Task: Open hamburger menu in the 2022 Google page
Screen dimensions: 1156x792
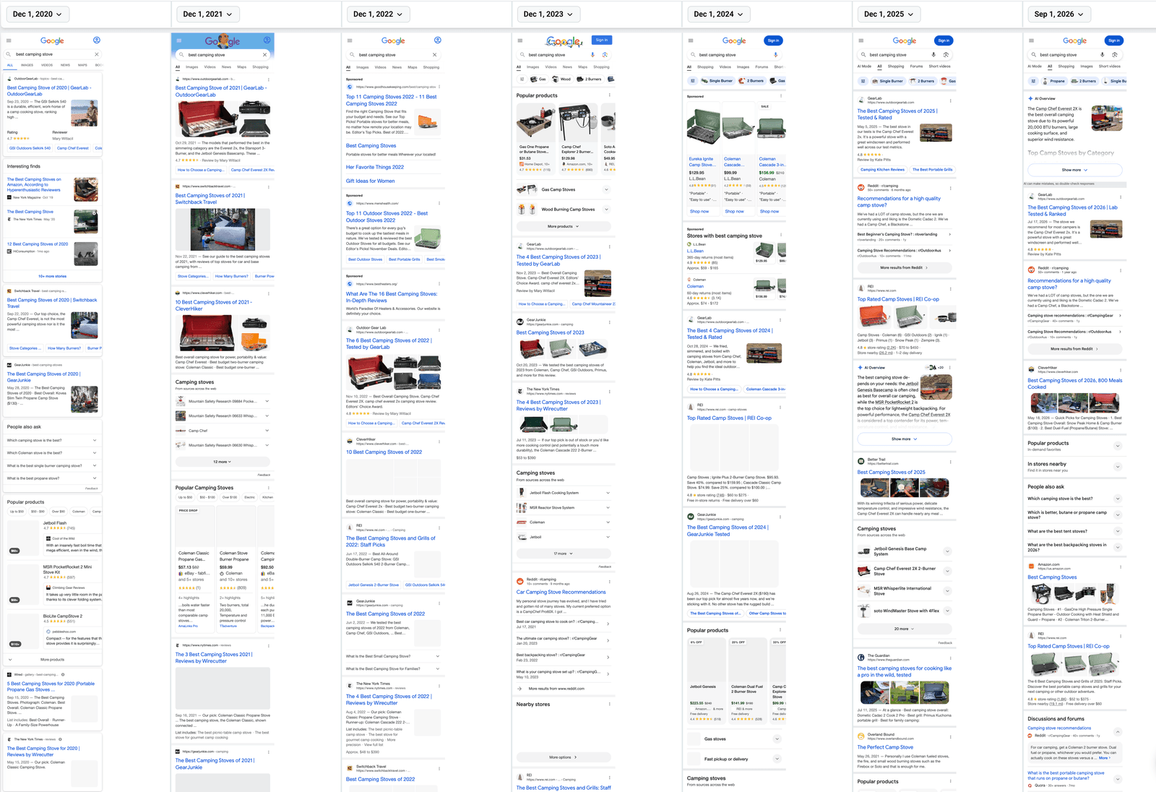Action: (350, 40)
